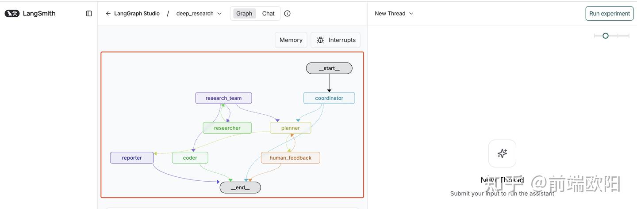Expand the deep_research dropdown
637x209 pixels.
pyautogui.click(x=199, y=13)
